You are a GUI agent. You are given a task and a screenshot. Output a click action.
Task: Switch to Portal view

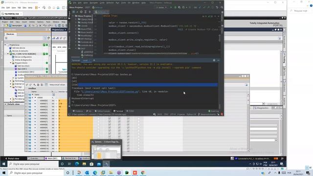coord(12,158)
